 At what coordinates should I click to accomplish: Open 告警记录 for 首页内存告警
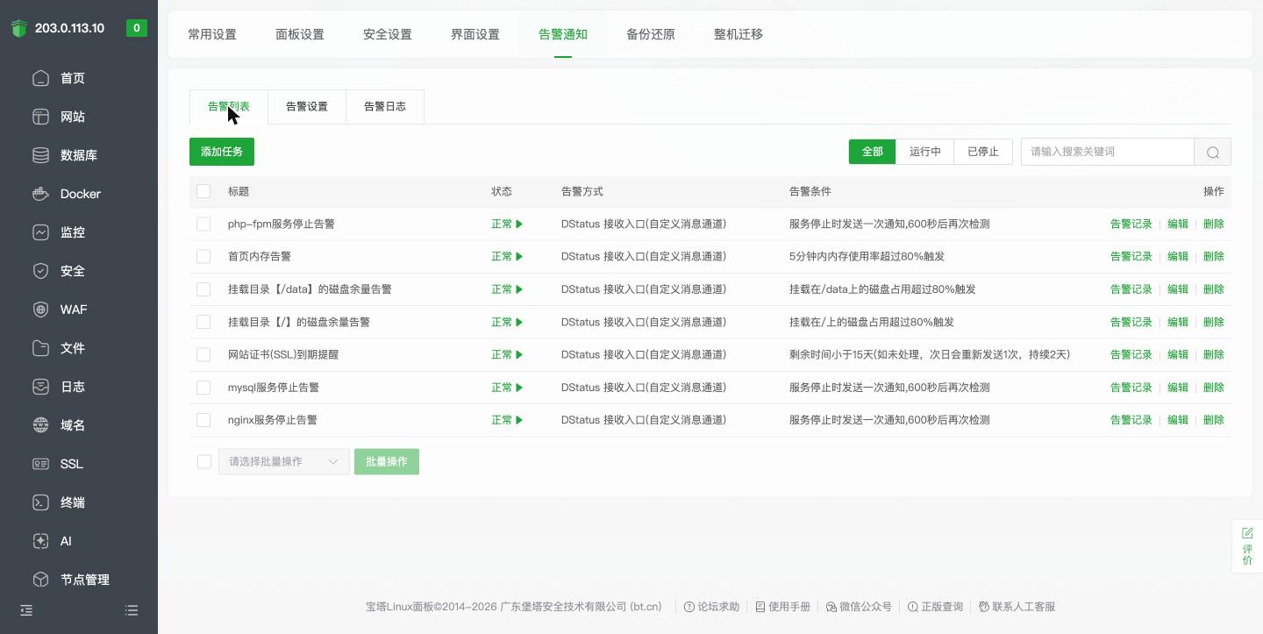click(x=1131, y=256)
